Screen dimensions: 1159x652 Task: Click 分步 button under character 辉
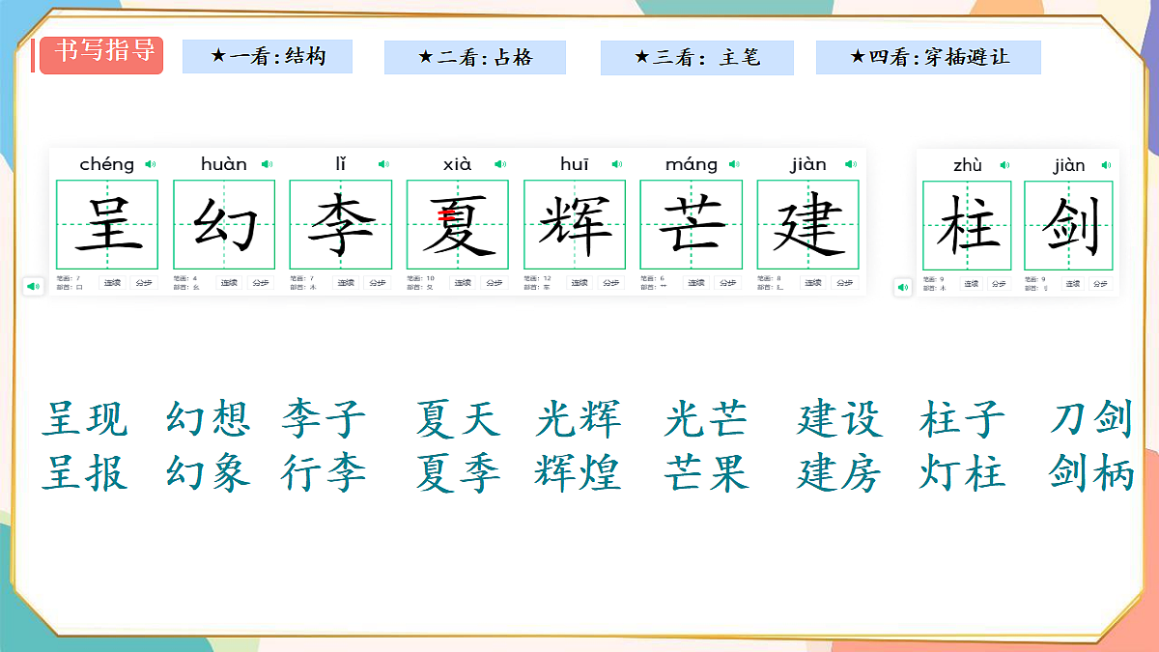coord(611,283)
